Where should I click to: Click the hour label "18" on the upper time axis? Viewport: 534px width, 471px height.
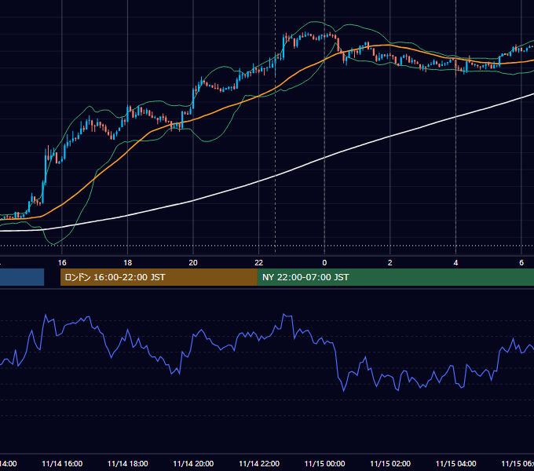(x=128, y=263)
